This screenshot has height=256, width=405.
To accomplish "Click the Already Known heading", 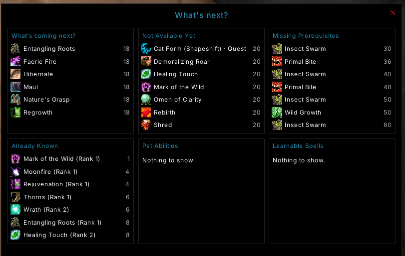I will coord(34,146).
